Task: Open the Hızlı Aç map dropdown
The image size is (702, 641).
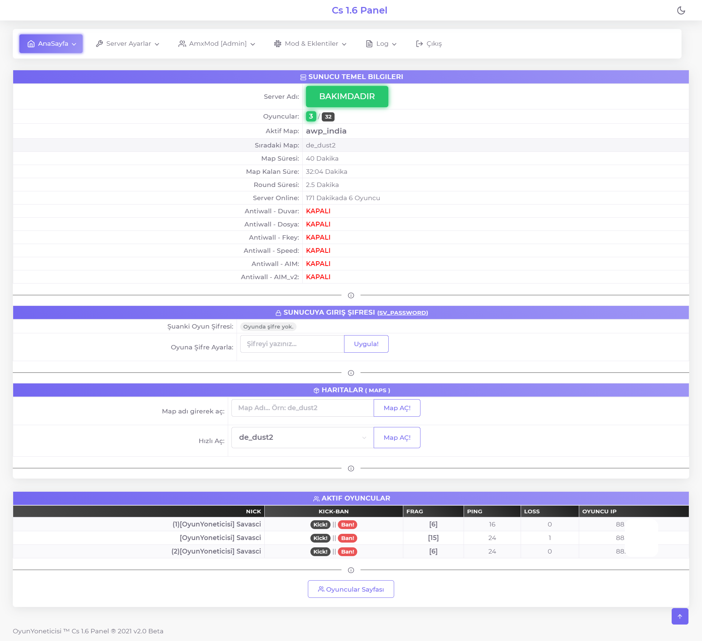Action: click(x=303, y=438)
